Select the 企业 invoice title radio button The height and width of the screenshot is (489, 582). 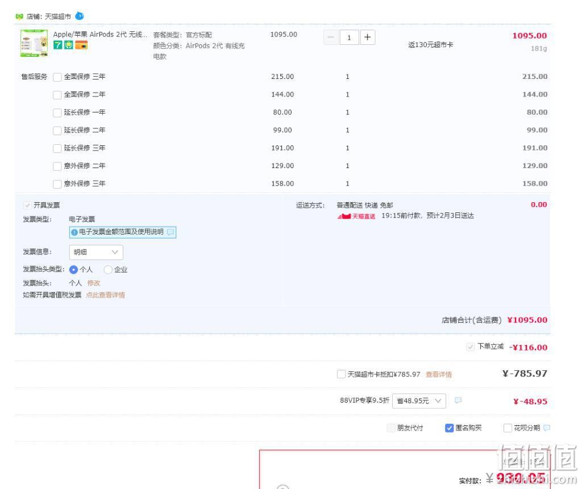108,270
